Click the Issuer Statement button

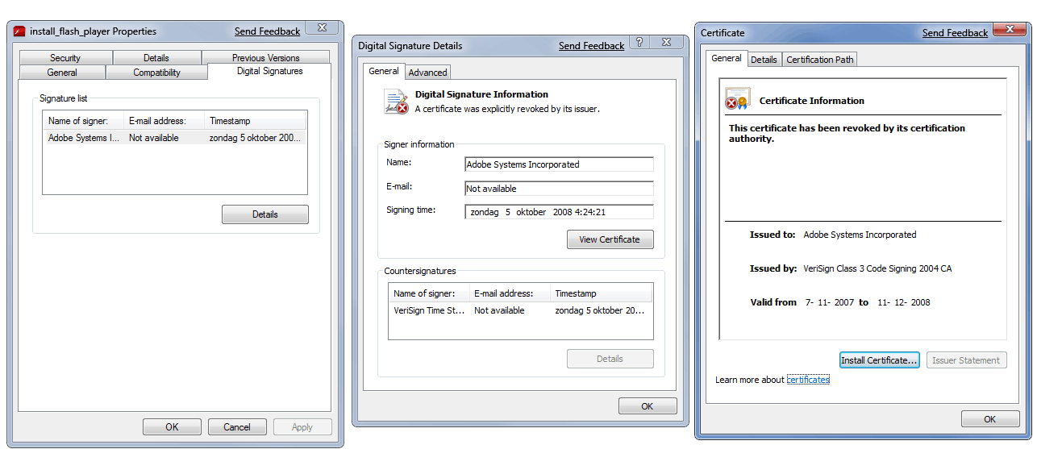[966, 360]
